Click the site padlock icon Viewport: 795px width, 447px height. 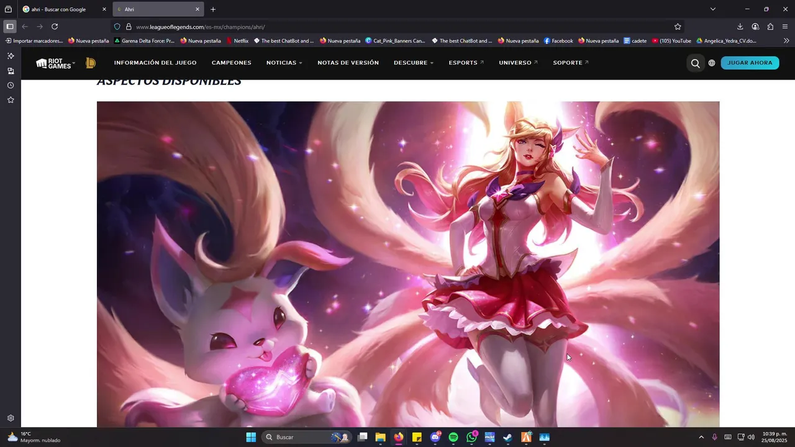(129, 27)
